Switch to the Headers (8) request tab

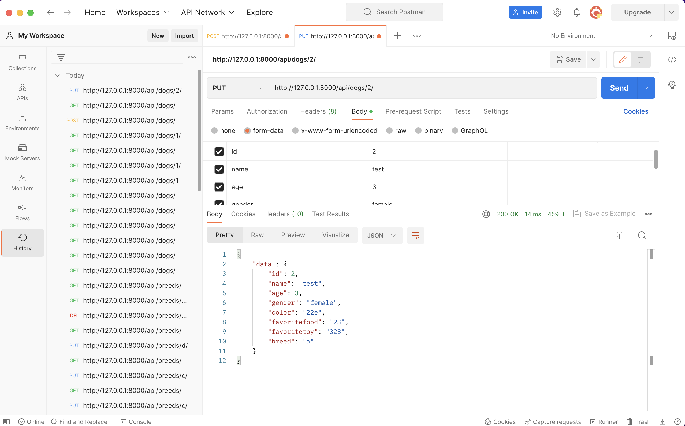(x=318, y=111)
